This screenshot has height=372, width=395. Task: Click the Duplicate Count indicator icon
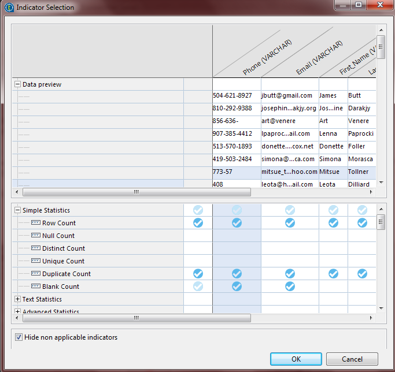click(36, 274)
